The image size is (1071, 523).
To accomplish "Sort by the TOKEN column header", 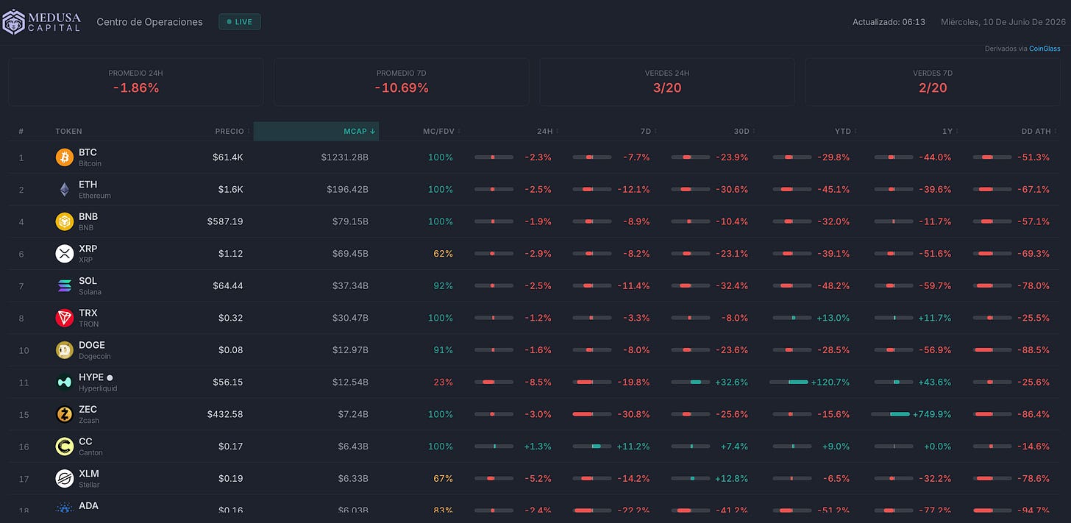I will [69, 131].
